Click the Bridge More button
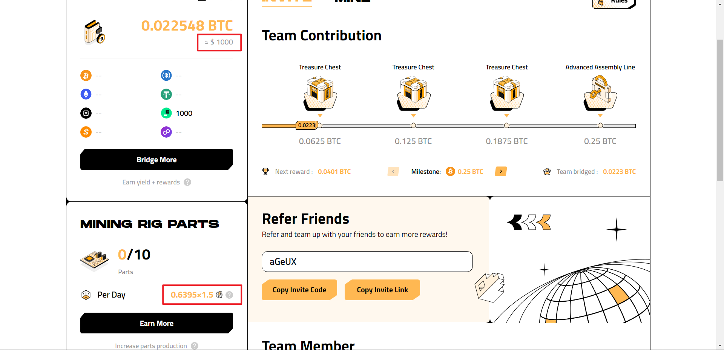724x350 pixels. (156, 160)
